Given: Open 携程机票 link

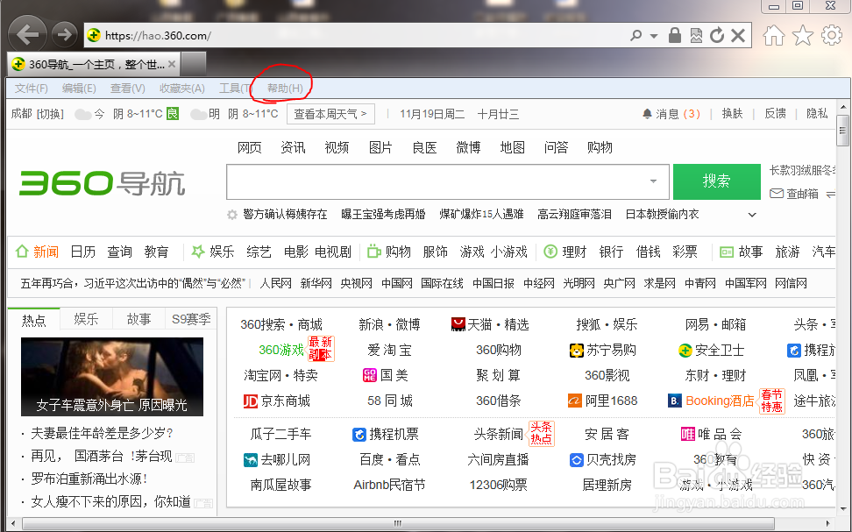Looking at the screenshot, I should pos(386,434).
